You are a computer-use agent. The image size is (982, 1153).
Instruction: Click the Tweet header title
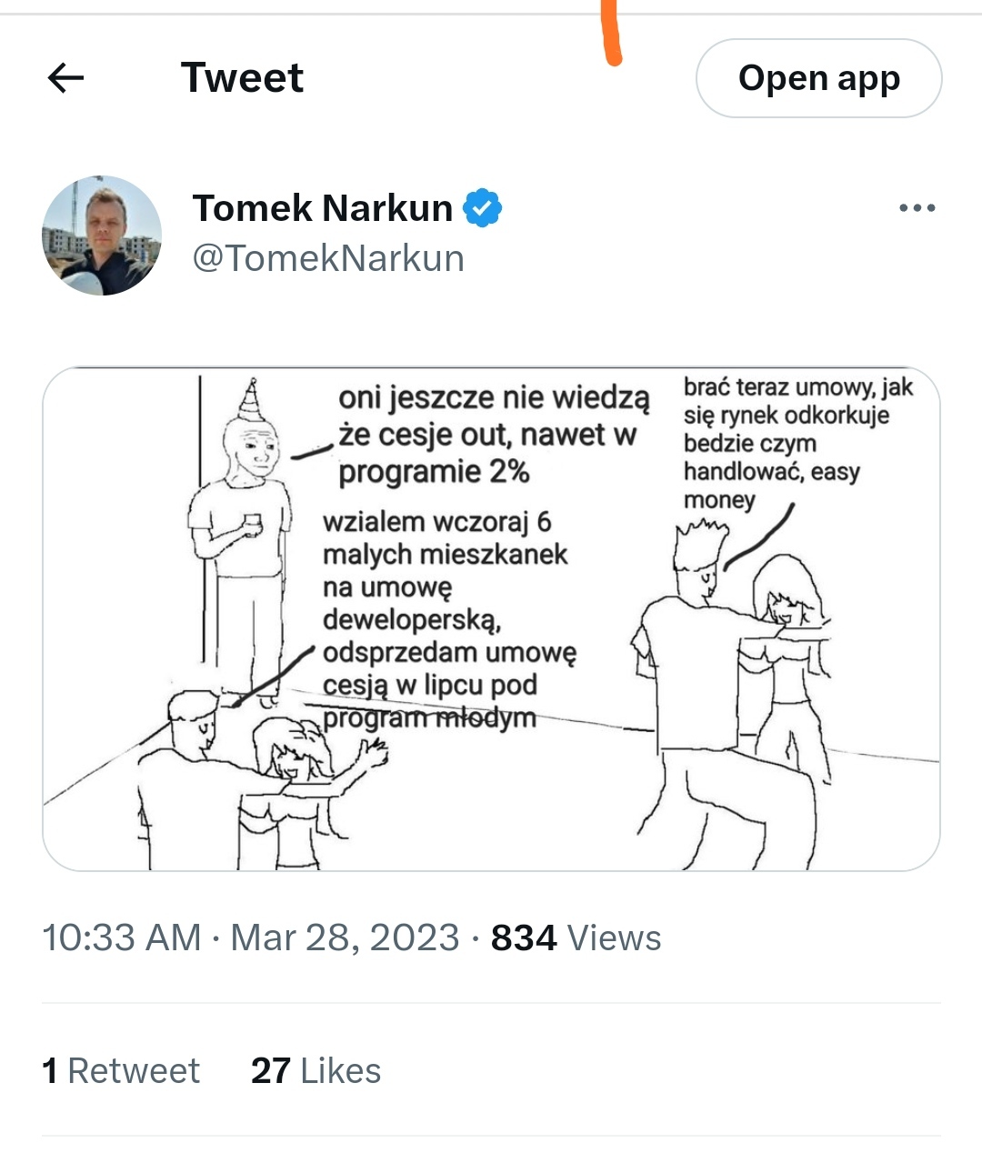[242, 78]
